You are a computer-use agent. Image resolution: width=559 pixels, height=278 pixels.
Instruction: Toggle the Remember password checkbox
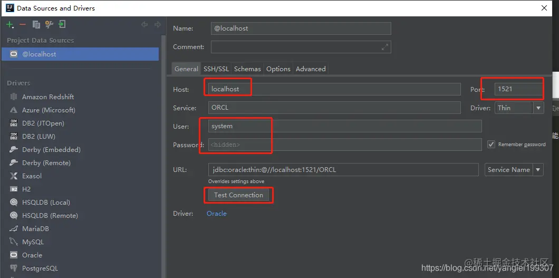[491, 145]
